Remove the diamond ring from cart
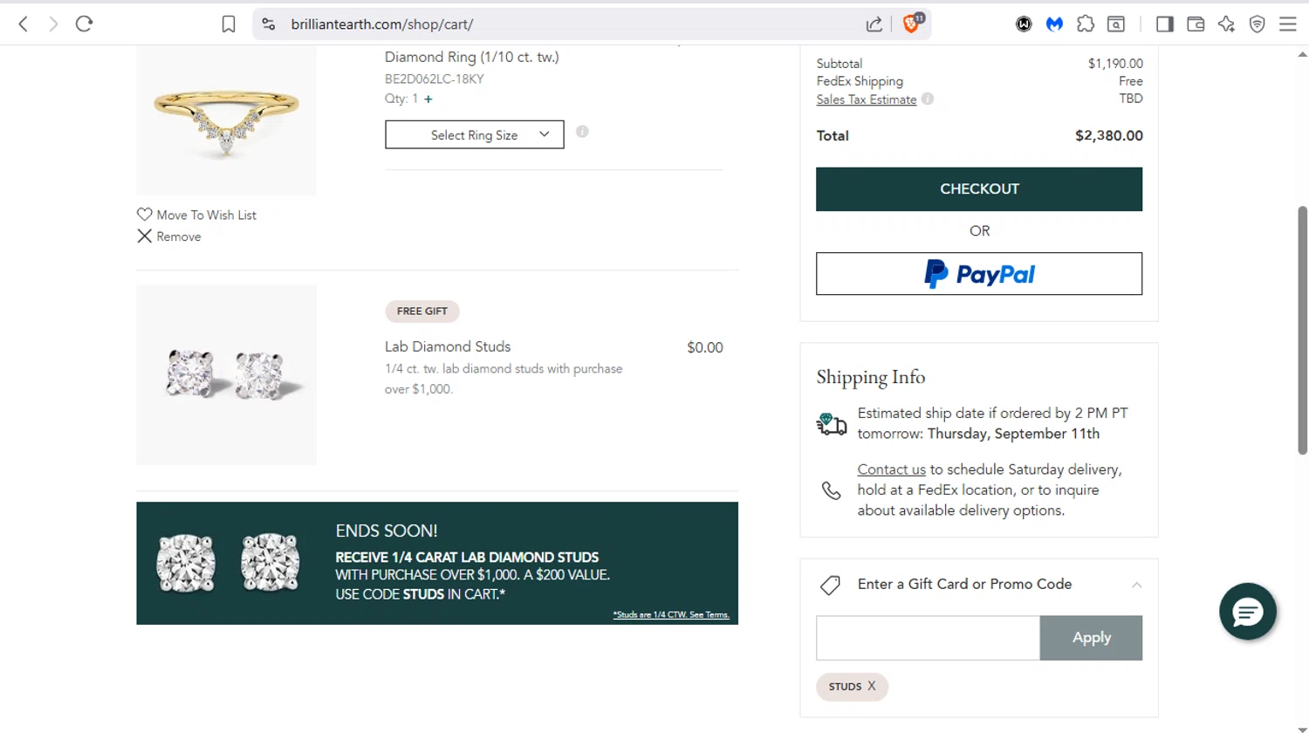1309x733 pixels. (x=169, y=236)
